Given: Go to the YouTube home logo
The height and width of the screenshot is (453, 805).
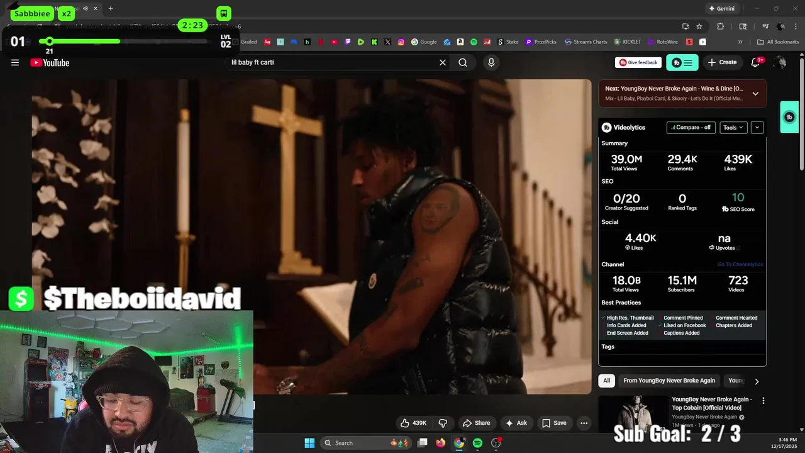Looking at the screenshot, I should click(x=50, y=62).
